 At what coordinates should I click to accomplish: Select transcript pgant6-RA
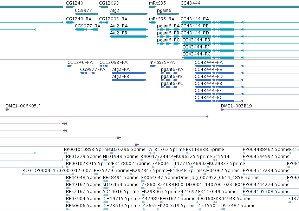168,29
